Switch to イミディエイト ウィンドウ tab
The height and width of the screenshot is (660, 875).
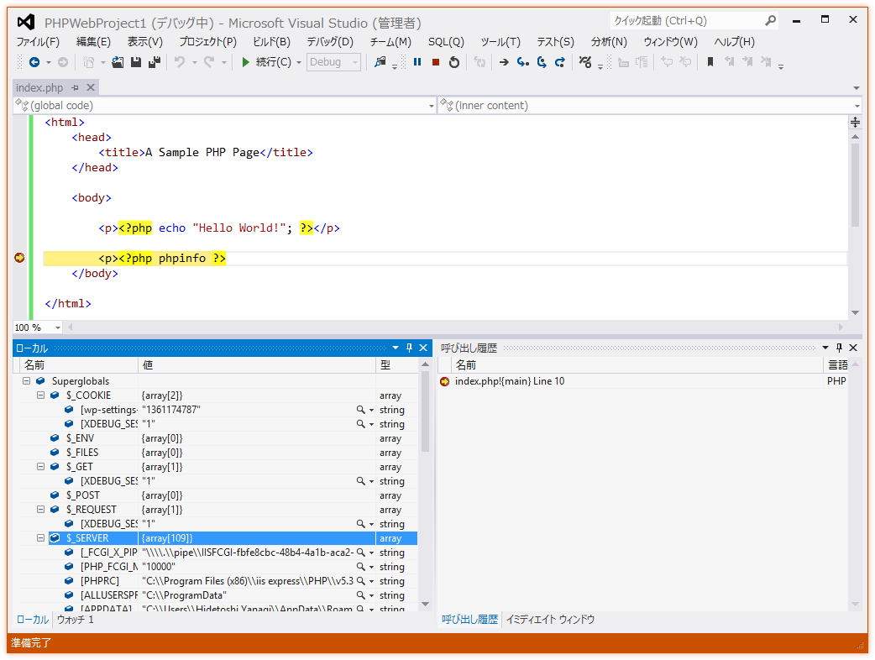tap(550, 619)
